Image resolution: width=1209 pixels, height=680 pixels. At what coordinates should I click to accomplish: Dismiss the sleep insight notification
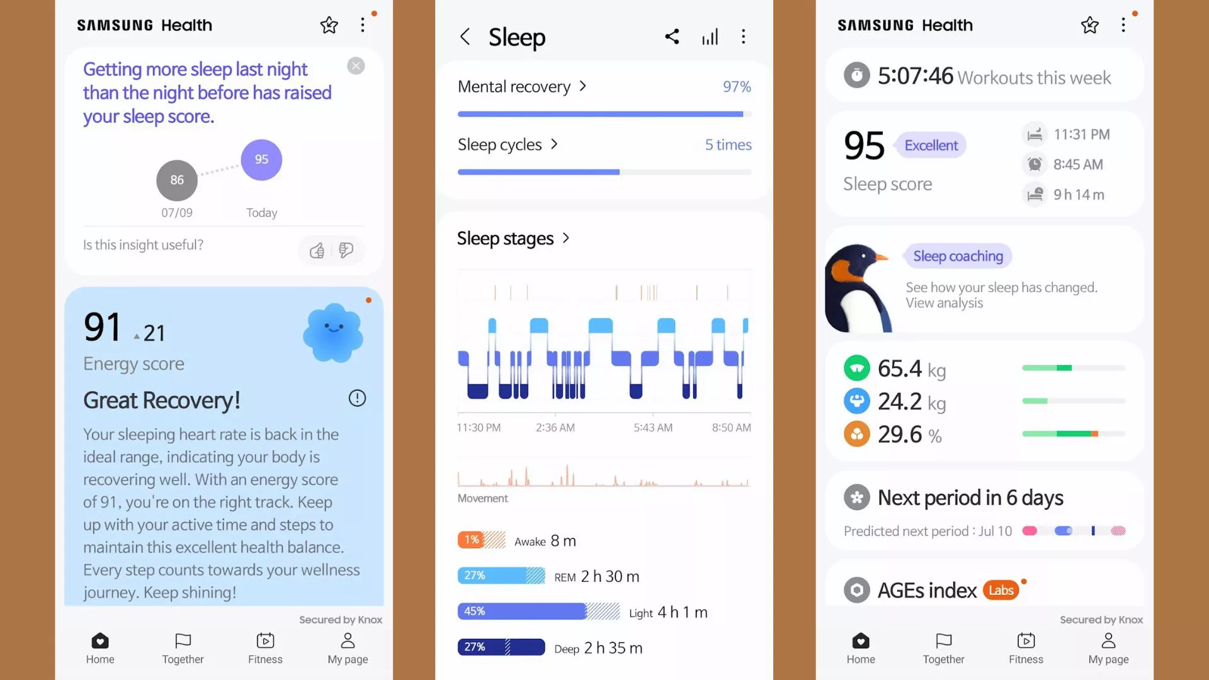click(x=355, y=65)
